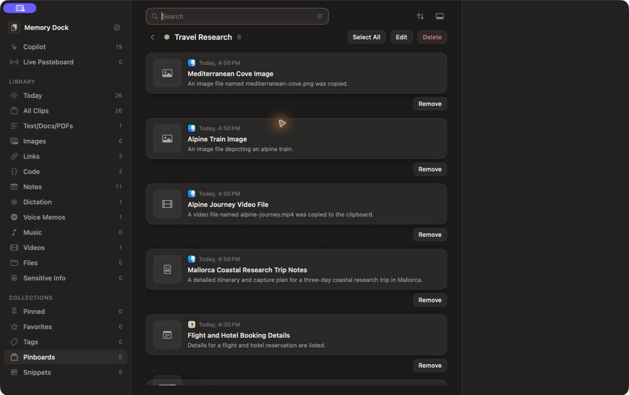Switch to the Favorites collection

[65, 327]
